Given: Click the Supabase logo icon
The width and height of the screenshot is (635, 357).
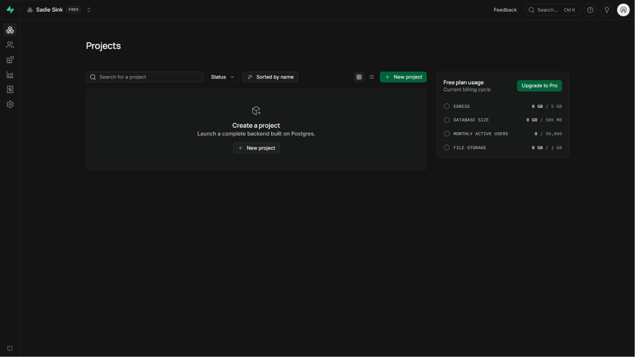Looking at the screenshot, I should tap(10, 10).
